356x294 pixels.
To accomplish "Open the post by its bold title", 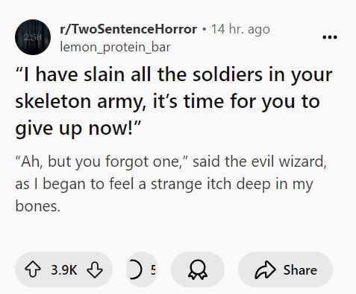I will click(174, 102).
